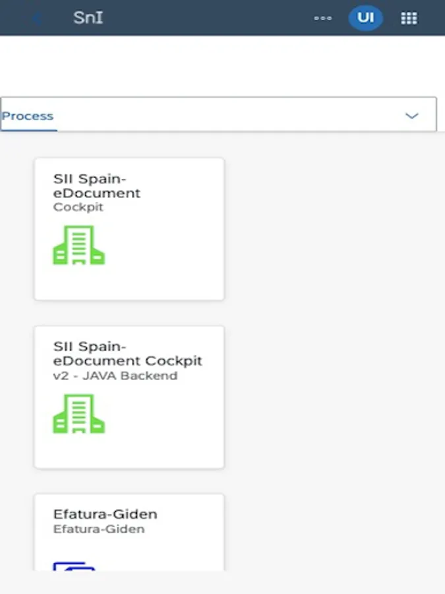445x594 pixels.
Task: Click the green building icon on SII Spain-eDocument Cockpit tile
Action: tap(78, 245)
